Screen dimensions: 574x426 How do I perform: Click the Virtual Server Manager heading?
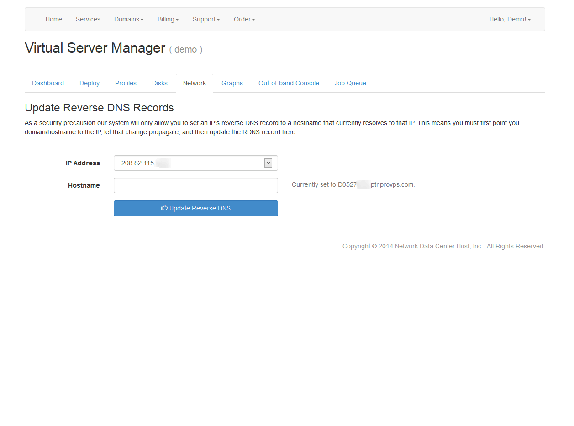(x=95, y=48)
